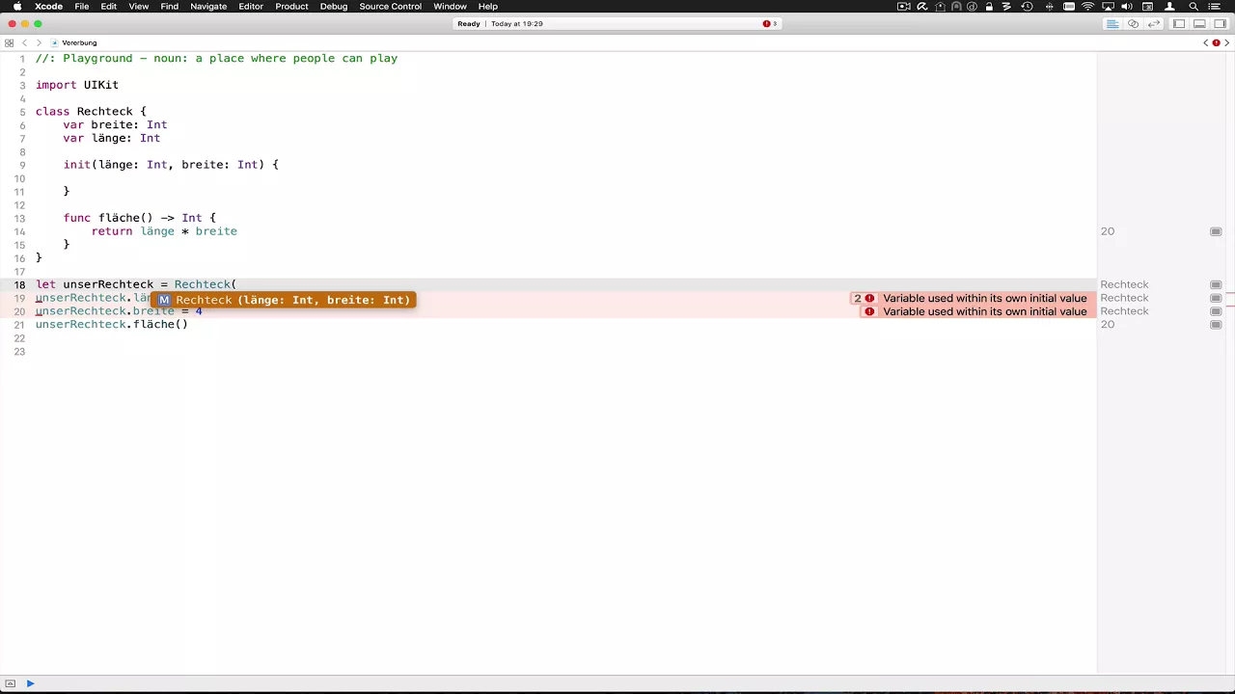Click the error icon on line 20
This screenshot has height=694, width=1235.
pos(869,311)
